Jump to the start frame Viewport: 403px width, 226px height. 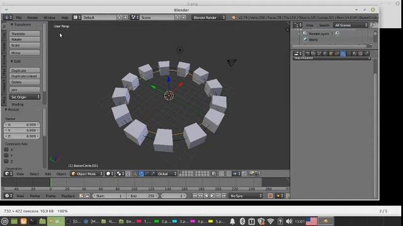click(x=195, y=196)
